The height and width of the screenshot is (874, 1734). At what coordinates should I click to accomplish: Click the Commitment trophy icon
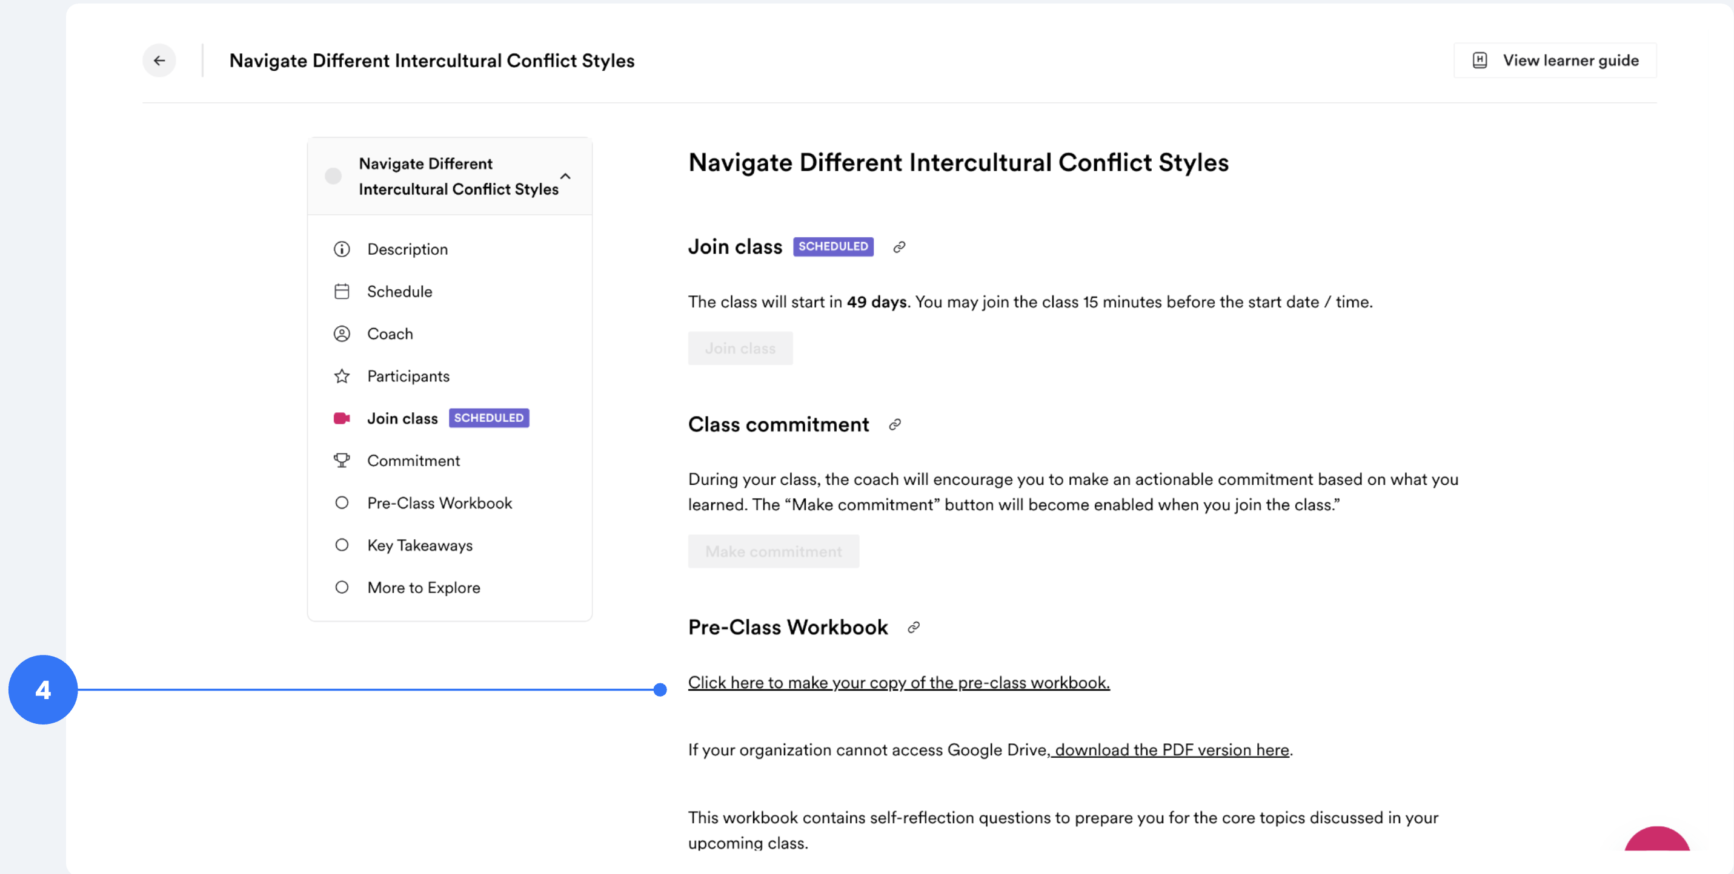point(342,461)
